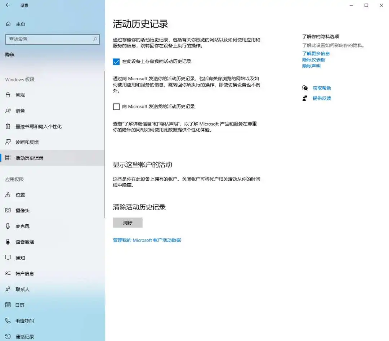The width and height of the screenshot is (389, 341).
Task: Open 管理我的 Microsoft 帐户活动数据 link
Action: coord(147,240)
